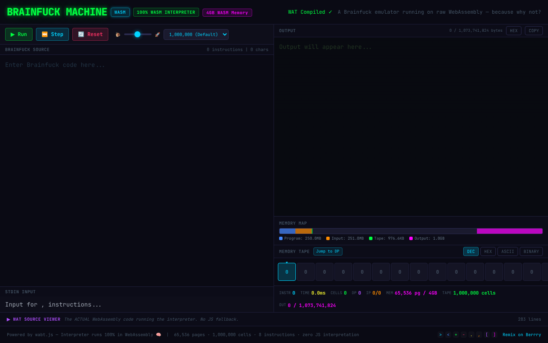
Task: Click the cyan greater-than instruction symbol
Action: (x=441, y=335)
